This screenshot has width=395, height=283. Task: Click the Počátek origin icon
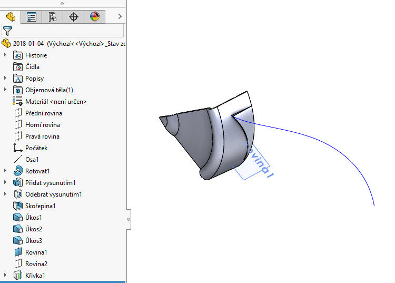click(x=17, y=148)
